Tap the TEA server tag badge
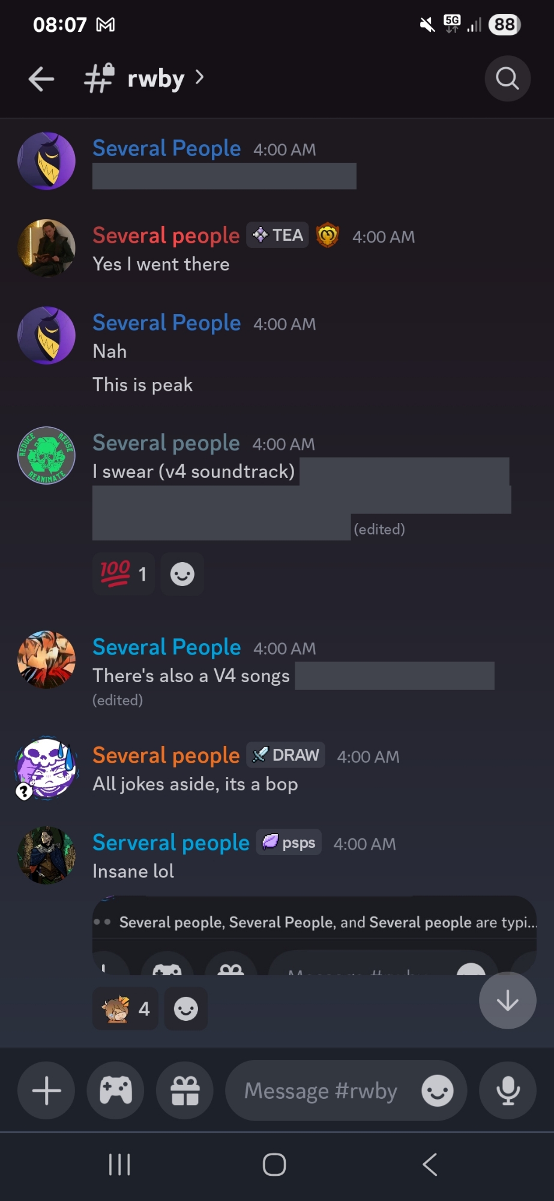This screenshot has width=554, height=1201. [x=278, y=235]
